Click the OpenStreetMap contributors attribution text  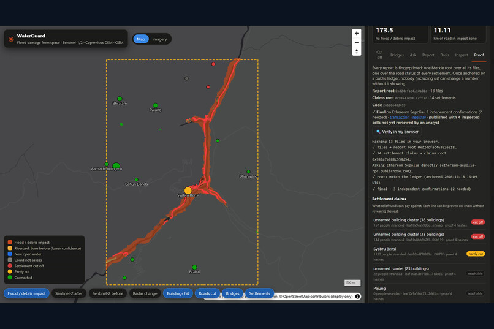[317, 297]
